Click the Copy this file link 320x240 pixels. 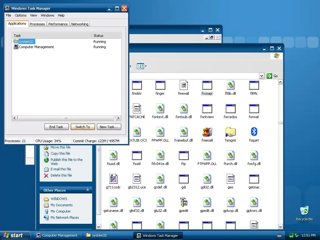(60, 153)
